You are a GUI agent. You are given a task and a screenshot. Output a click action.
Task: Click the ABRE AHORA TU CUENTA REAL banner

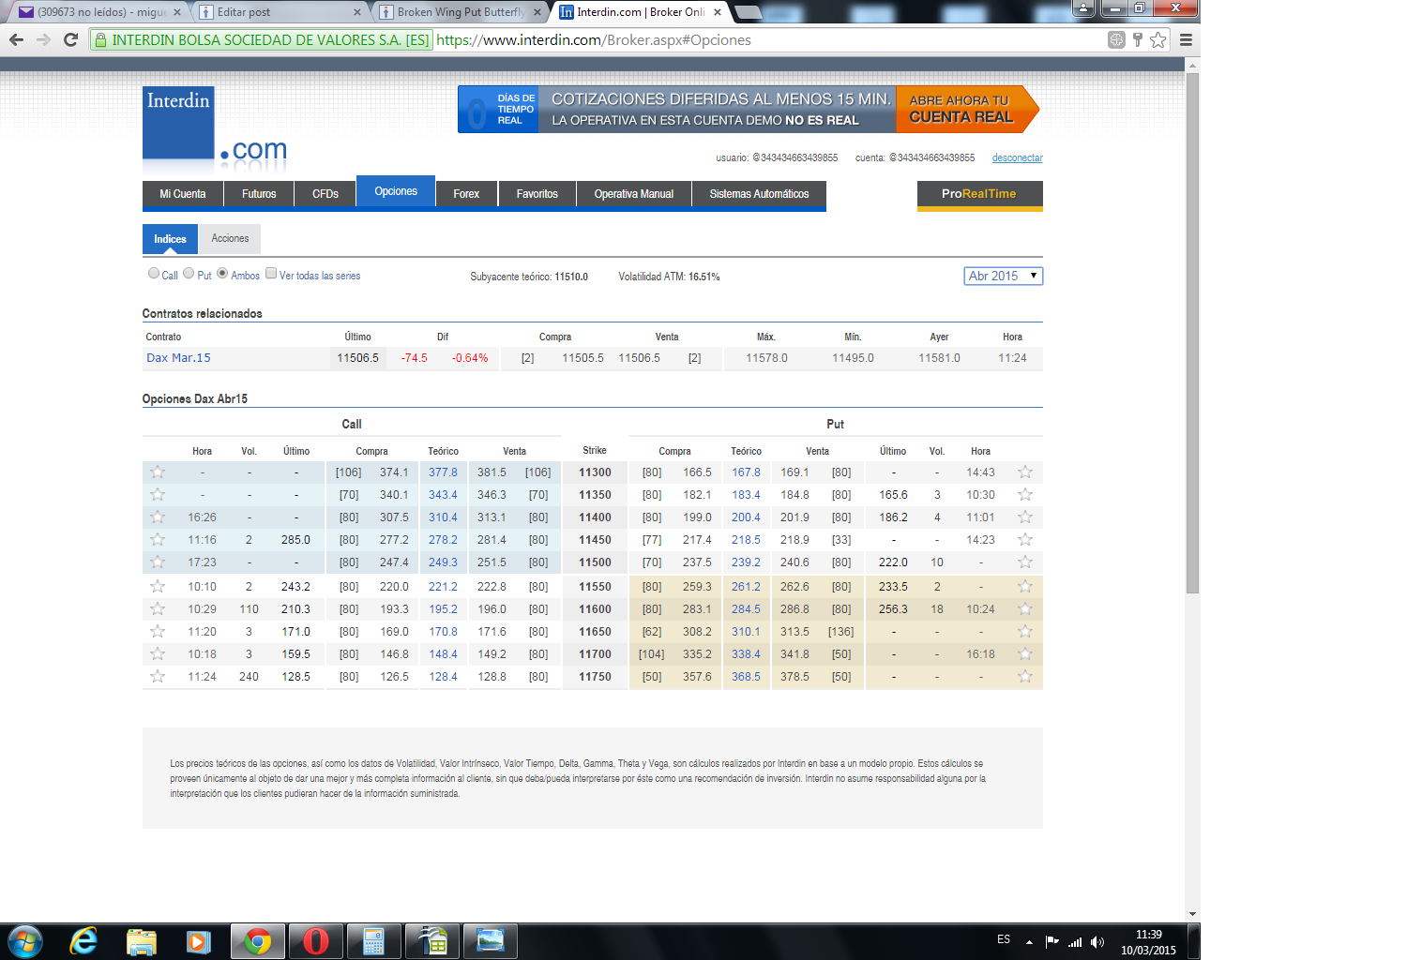pyautogui.click(x=967, y=109)
